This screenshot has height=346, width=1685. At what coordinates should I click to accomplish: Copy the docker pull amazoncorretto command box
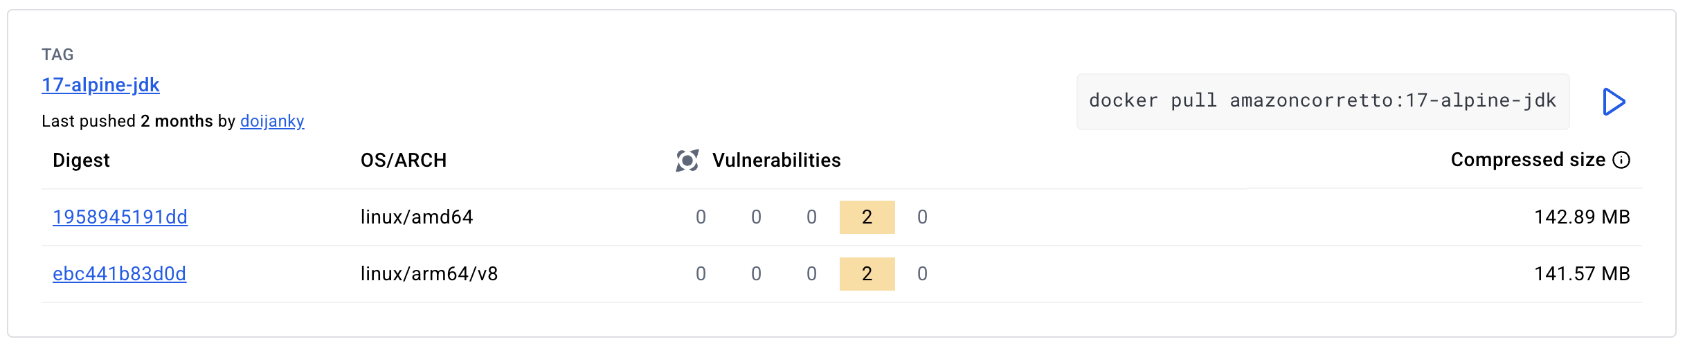coord(1322,101)
